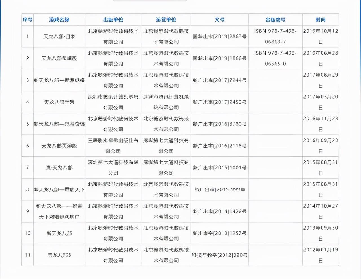
Task: Select the date 2017年03月20日
Action: 321,102
